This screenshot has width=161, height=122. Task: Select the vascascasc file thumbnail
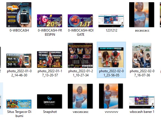click(80, 96)
